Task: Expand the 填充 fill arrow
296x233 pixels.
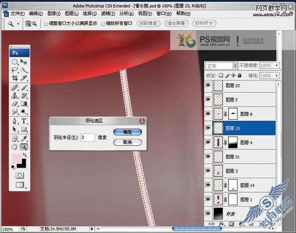Action: point(277,76)
